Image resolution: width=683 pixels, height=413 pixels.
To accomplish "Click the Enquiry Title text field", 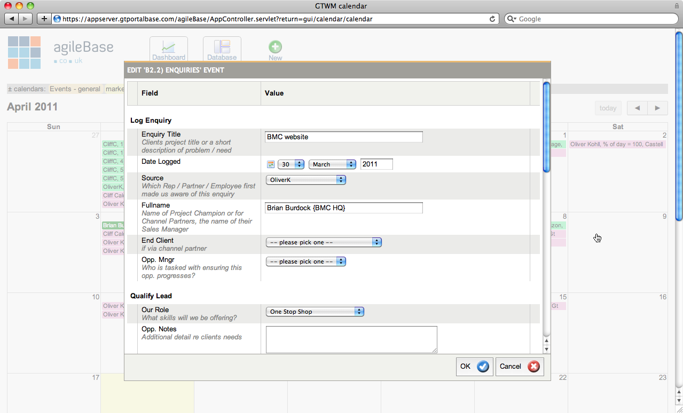I will click(343, 137).
